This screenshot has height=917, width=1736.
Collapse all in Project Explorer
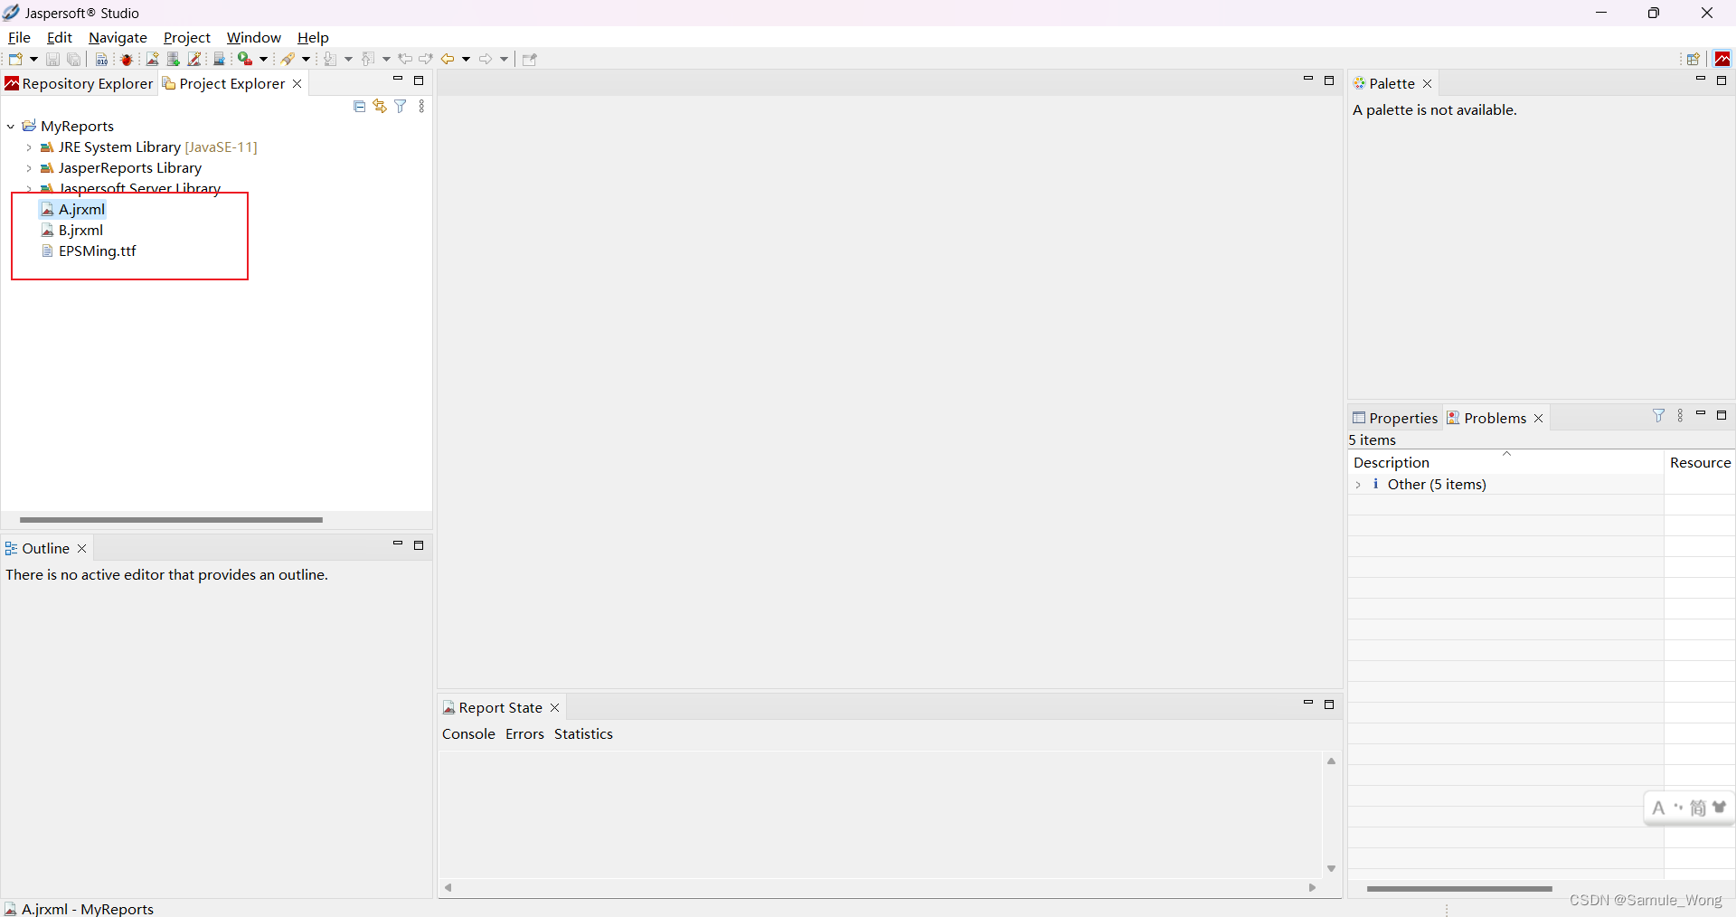point(359,107)
